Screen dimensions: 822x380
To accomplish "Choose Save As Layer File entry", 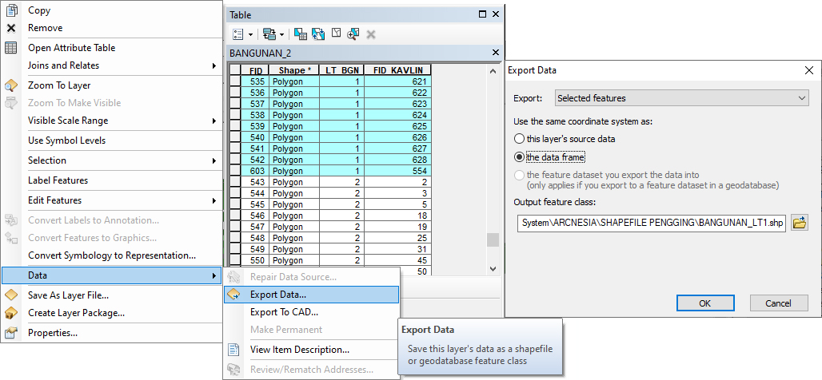I will click(x=112, y=295).
